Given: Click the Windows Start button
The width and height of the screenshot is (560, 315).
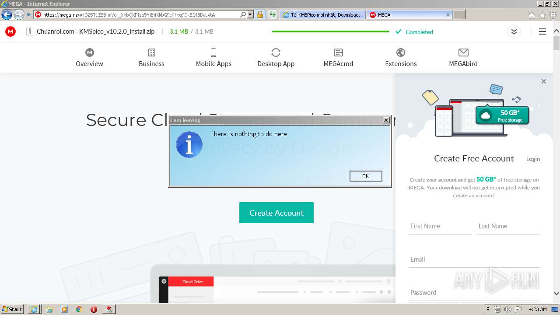Looking at the screenshot, I should [x=12, y=309].
